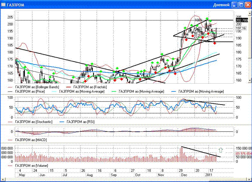
Task: Select the Volume legend entry
Action: click(28, 166)
